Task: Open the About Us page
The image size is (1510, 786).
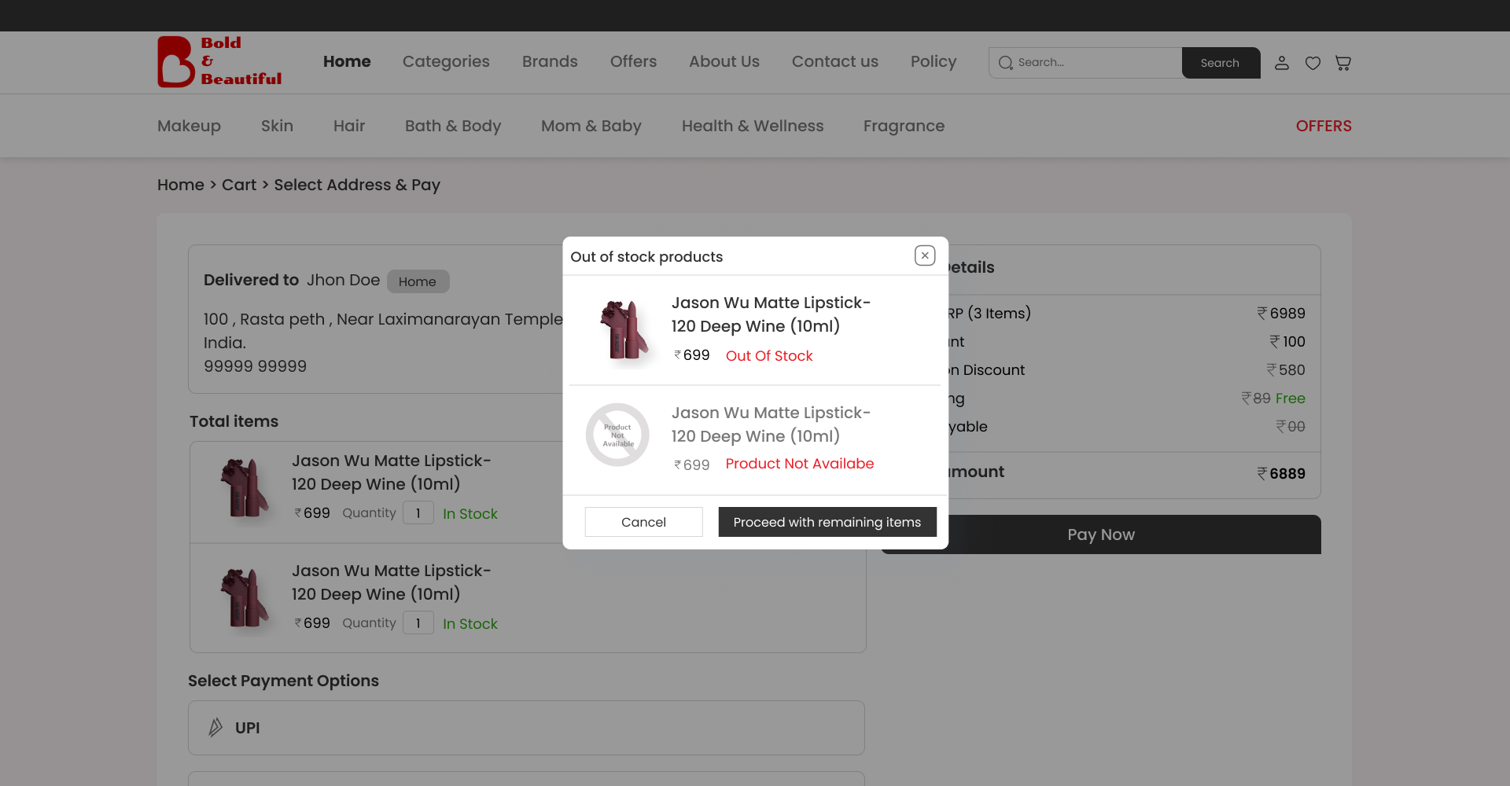Action: (724, 61)
